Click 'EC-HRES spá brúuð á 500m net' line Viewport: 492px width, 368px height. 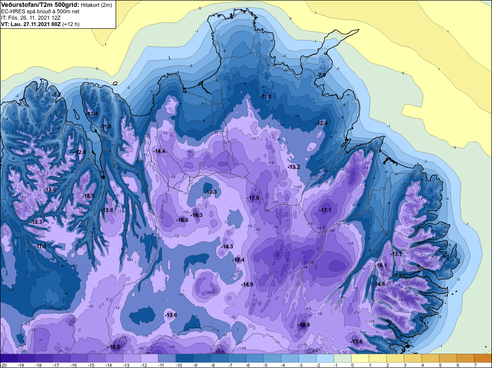[36, 11]
